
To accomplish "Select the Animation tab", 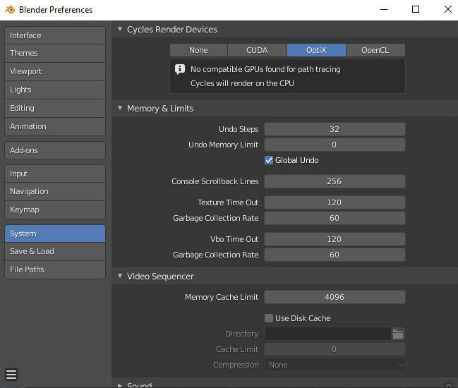I will pyautogui.click(x=55, y=126).
